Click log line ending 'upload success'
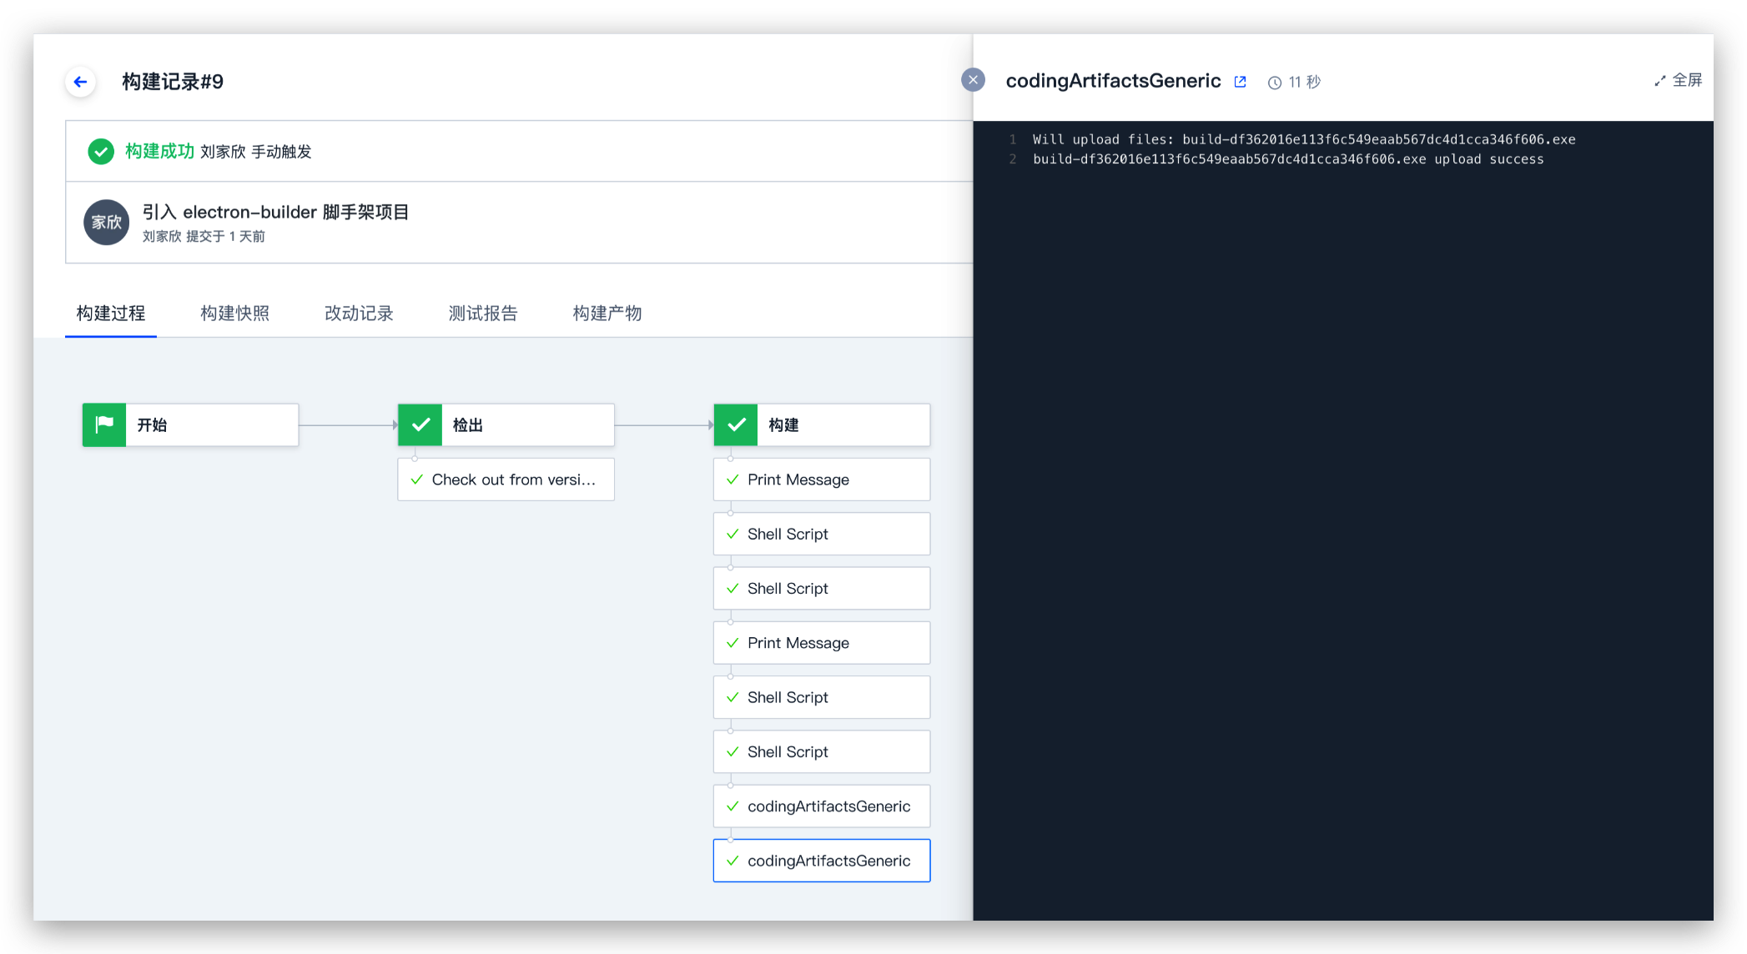The image size is (1747, 954). tap(1288, 159)
